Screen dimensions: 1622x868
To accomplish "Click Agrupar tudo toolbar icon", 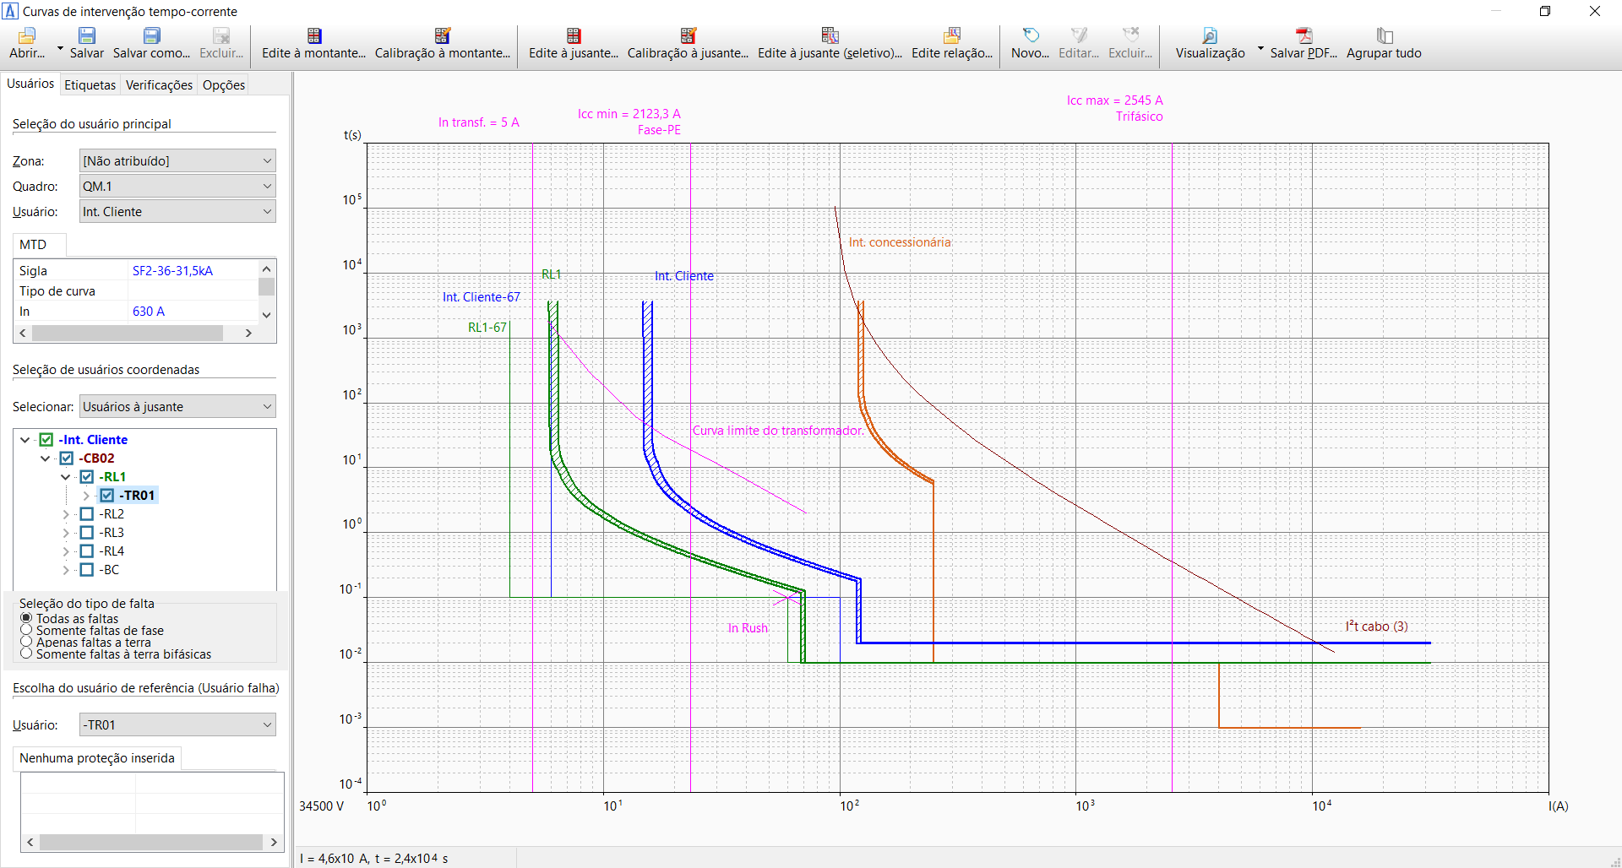I will 1384,35.
